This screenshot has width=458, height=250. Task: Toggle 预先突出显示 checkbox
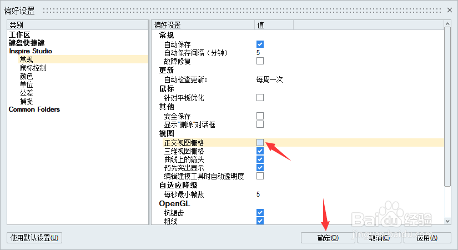pyautogui.click(x=260, y=168)
